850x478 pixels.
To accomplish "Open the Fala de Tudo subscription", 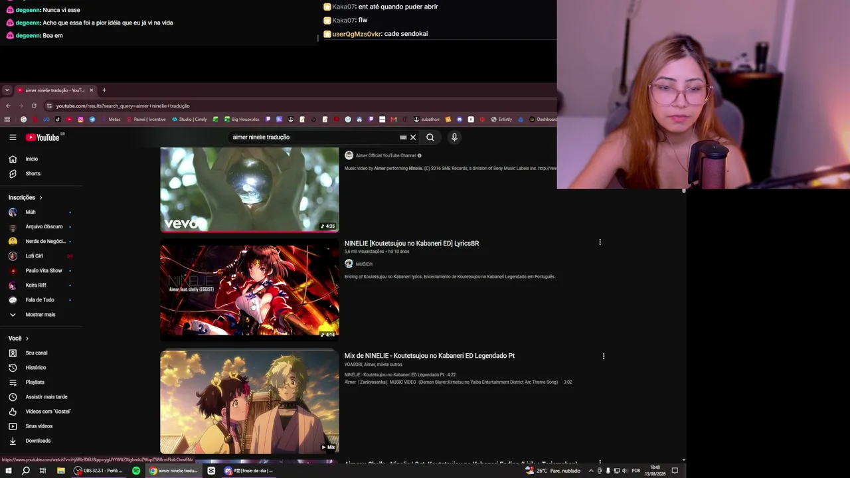I will click(x=40, y=300).
